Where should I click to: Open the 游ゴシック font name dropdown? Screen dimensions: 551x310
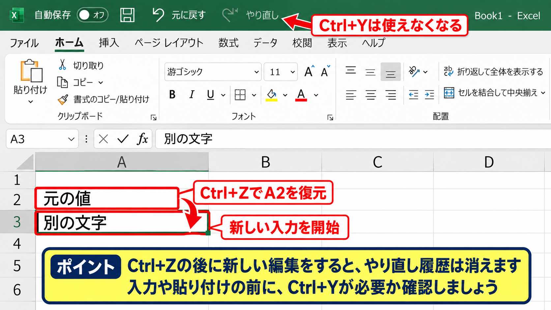coord(256,72)
